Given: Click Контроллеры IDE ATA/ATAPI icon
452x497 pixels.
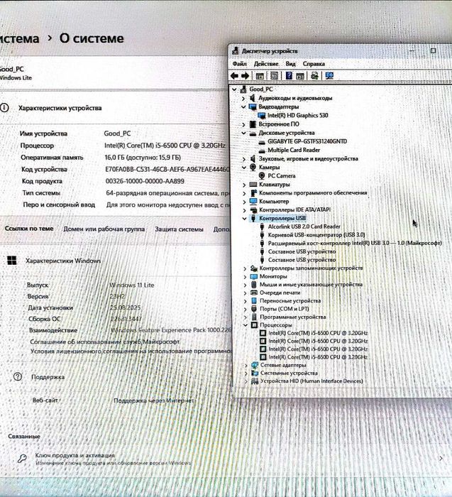Looking at the screenshot, I should (x=253, y=210).
